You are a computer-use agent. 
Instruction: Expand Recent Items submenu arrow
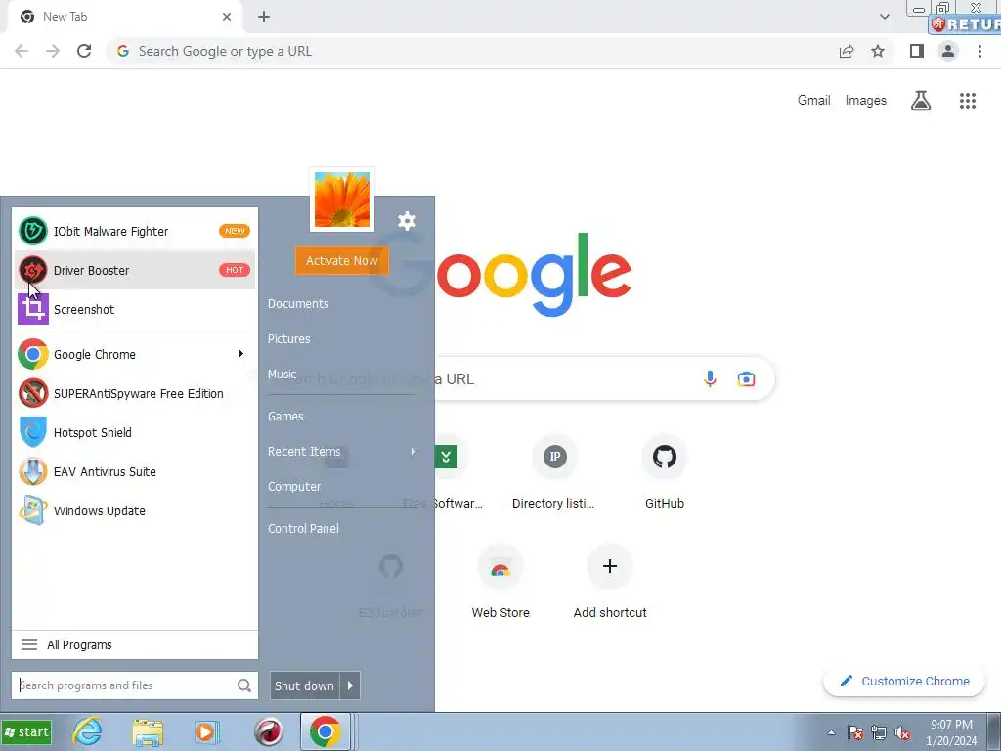point(413,452)
